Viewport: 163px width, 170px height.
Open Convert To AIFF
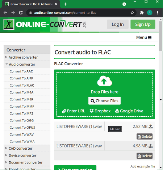(x=21, y=78)
